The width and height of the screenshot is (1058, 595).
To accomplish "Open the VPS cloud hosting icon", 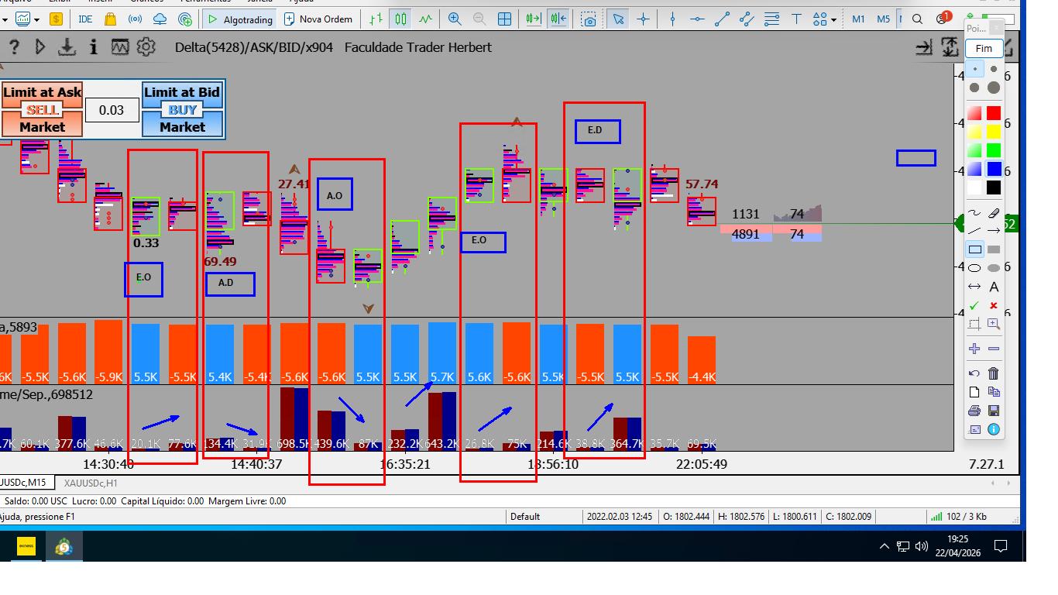I will pyautogui.click(x=160, y=19).
